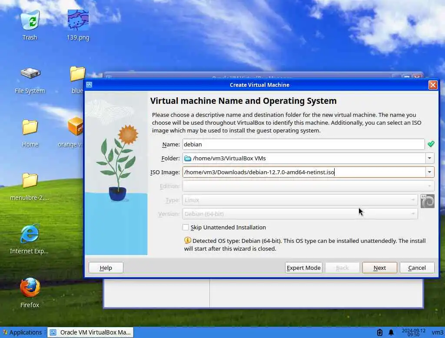Click the Help button
445x338 pixels.
tap(106, 268)
